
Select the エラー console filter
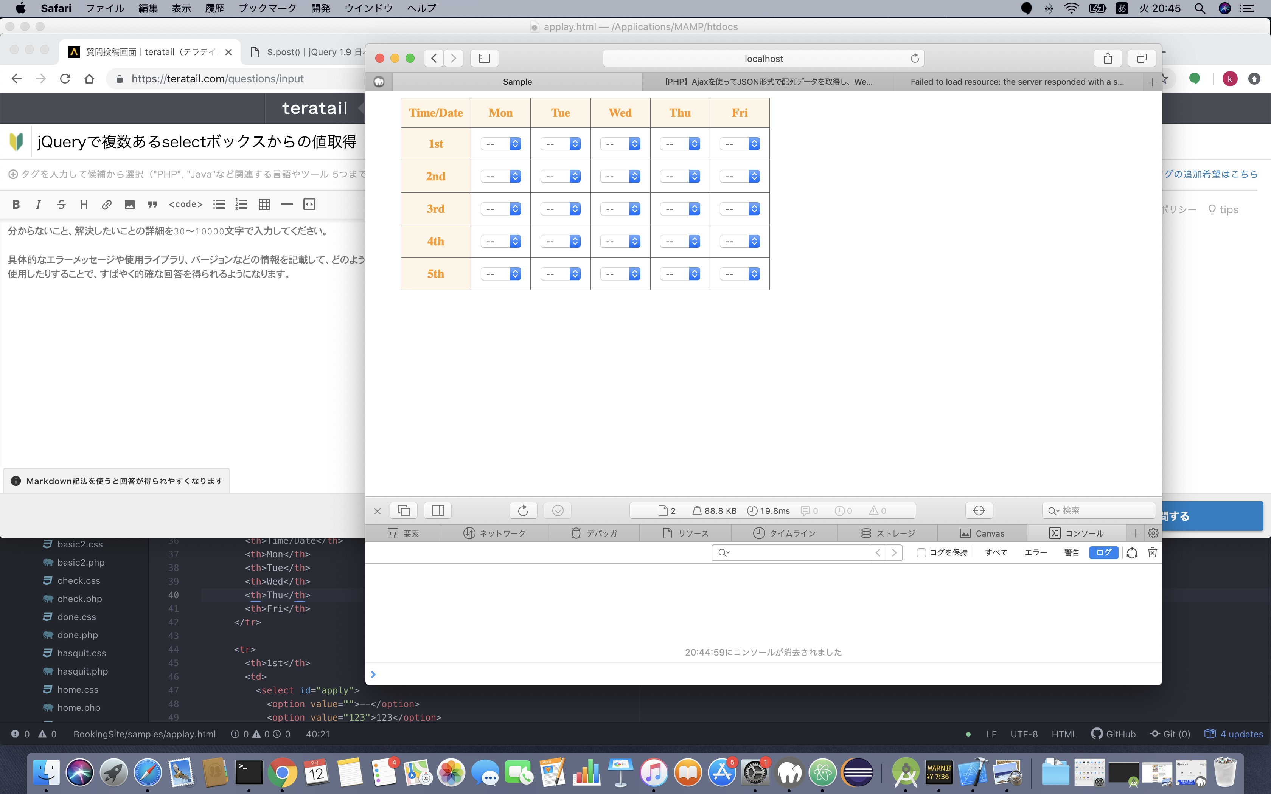pyautogui.click(x=1035, y=552)
